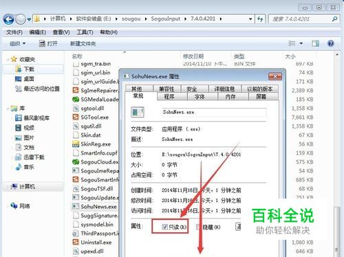The image size is (344, 257).
Task: Toggle the 只读(R) checkbox
Action: [x=165, y=227]
